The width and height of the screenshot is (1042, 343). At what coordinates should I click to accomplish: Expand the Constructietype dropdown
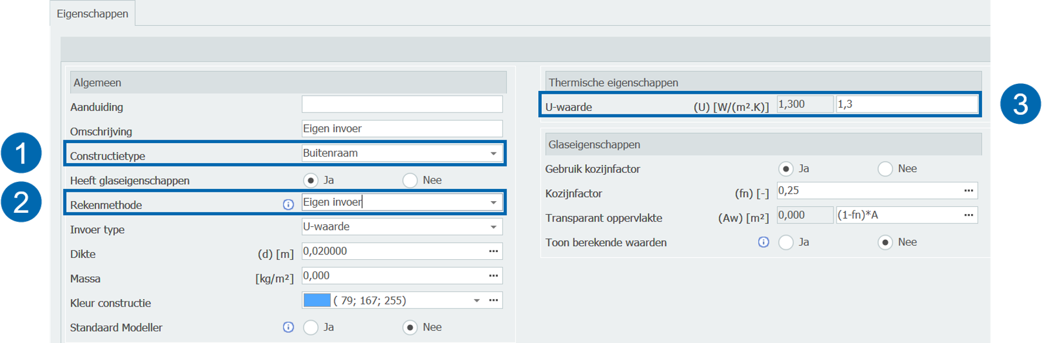click(x=494, y=154)
